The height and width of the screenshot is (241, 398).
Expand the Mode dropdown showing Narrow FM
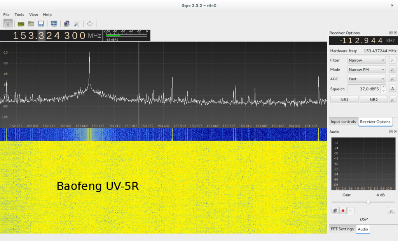point(367,69)
